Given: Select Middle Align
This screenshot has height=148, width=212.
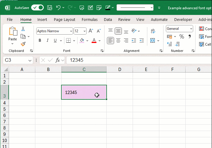Looking at the screenshot, I should tap(118, 31).
